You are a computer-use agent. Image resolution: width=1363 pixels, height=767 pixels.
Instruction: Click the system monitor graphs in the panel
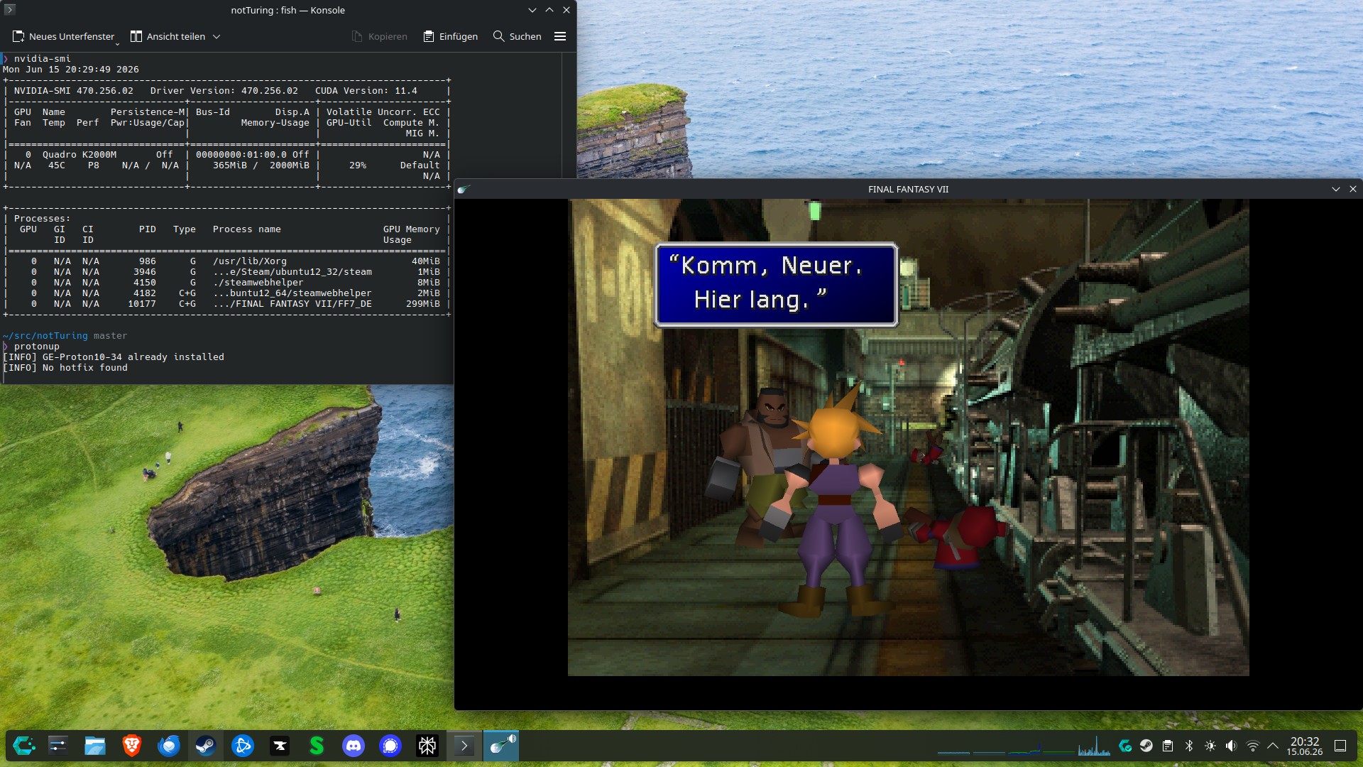coord(1024,746)
